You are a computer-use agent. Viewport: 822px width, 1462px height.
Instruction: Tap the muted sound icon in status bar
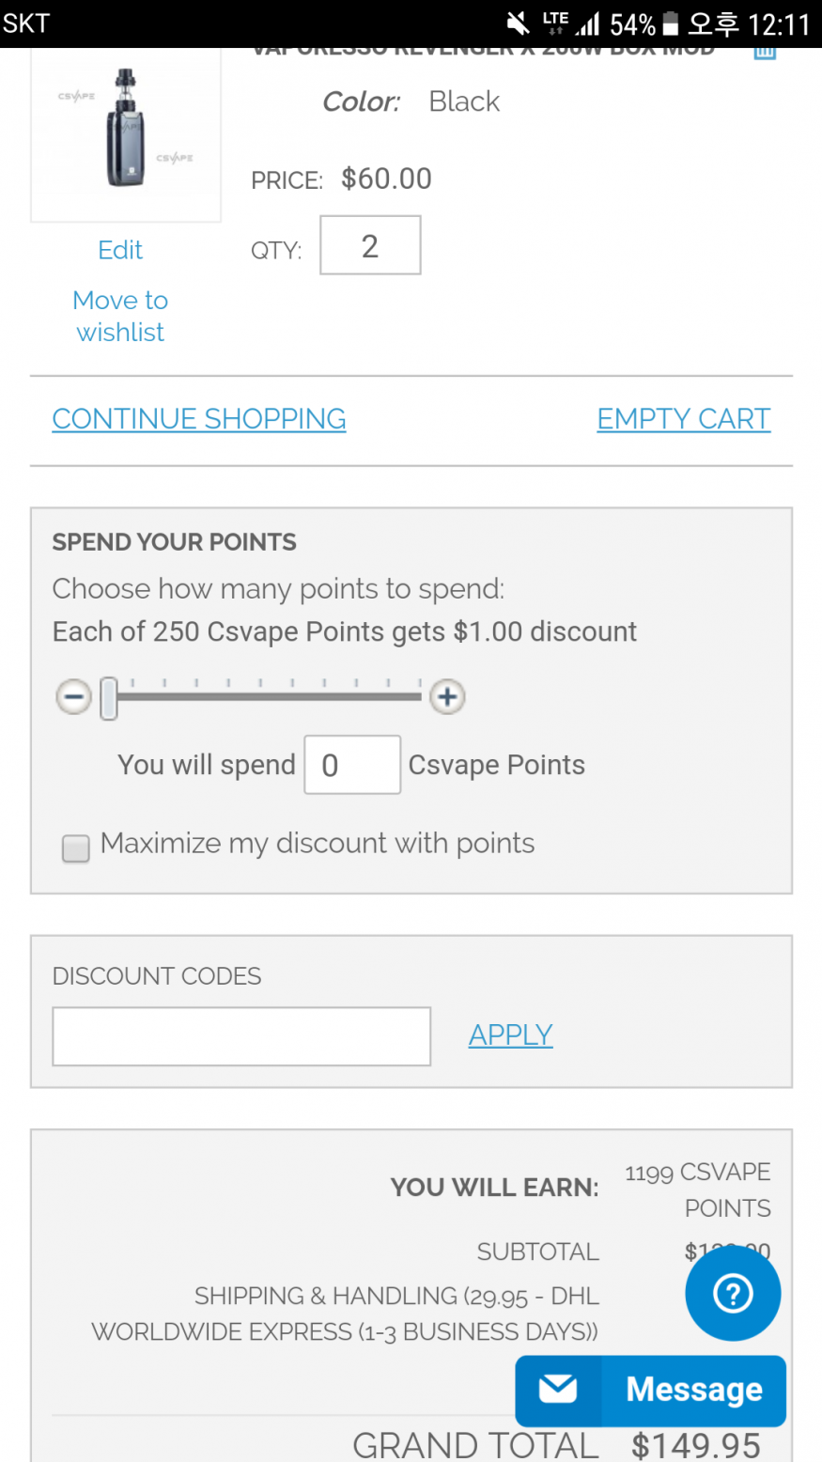[x=518, y=23]
